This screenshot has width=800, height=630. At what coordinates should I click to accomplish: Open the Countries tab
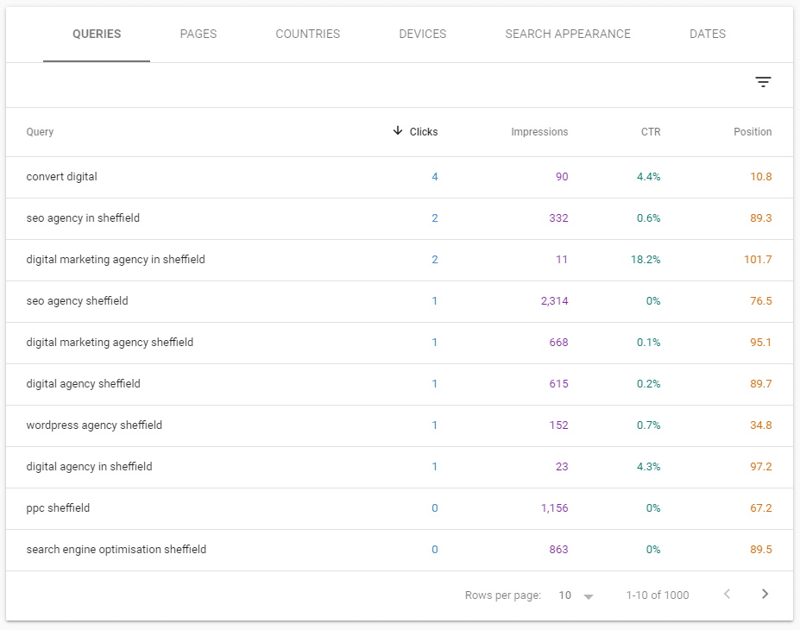click(x=307, y=35)
